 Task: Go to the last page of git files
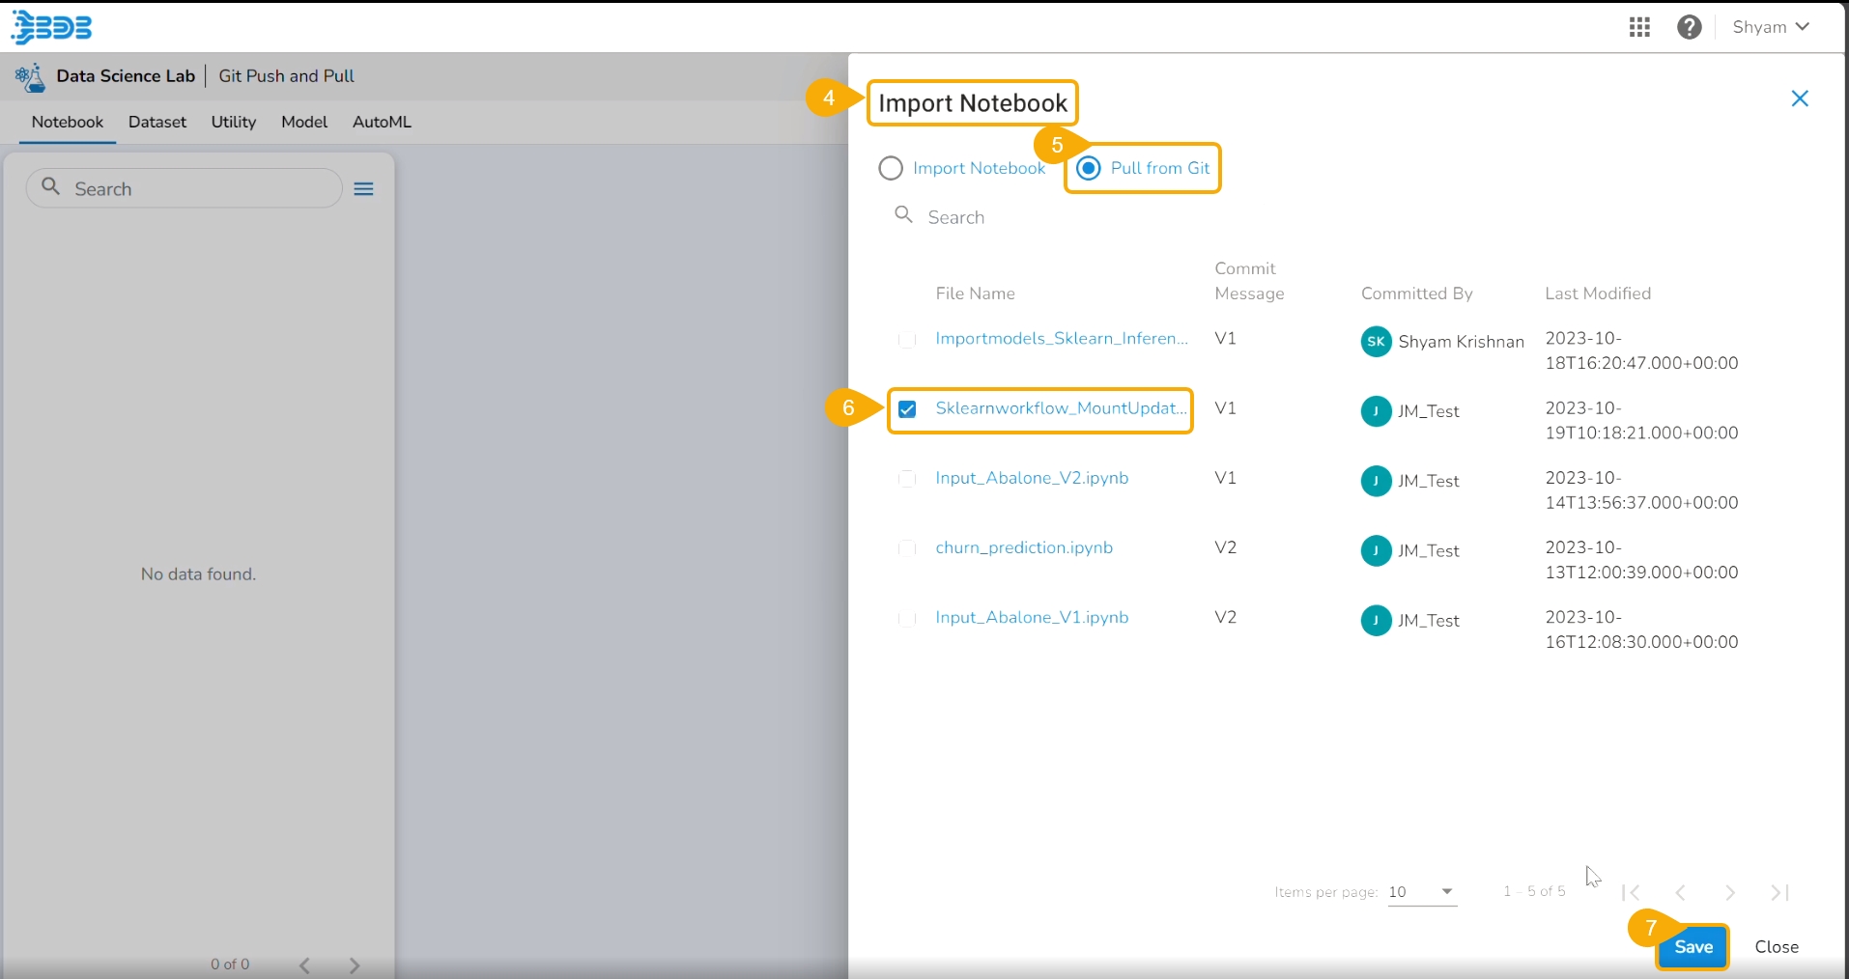point(1779,893)
